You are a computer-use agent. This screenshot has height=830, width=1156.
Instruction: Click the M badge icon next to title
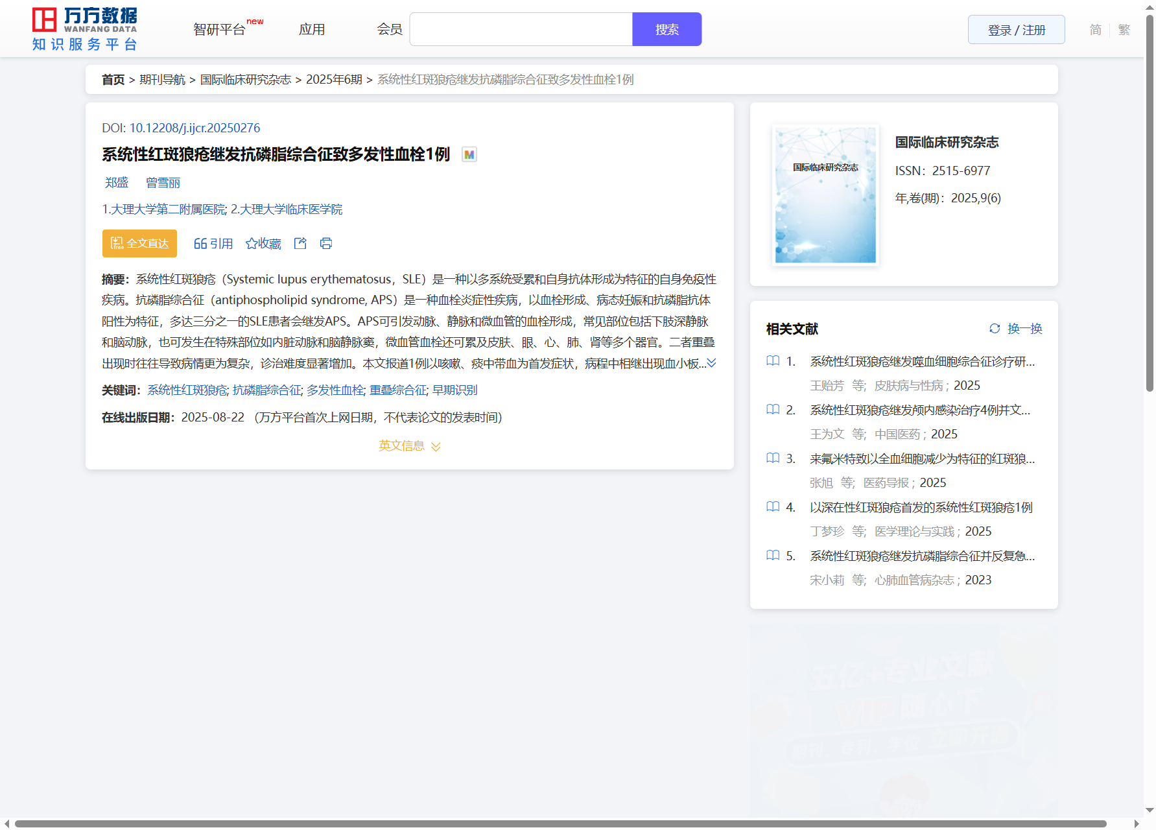click(x=469, y=155)
